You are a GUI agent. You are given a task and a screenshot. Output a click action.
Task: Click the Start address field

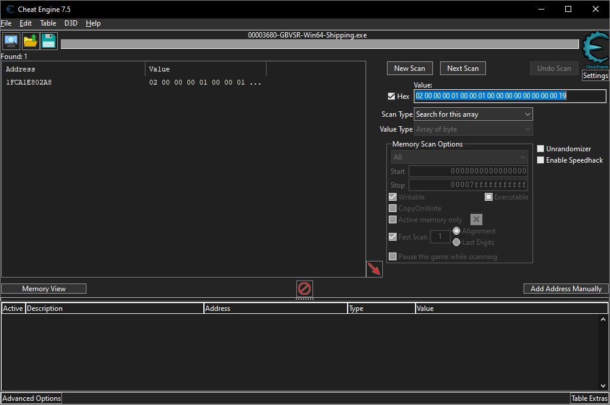469,171
